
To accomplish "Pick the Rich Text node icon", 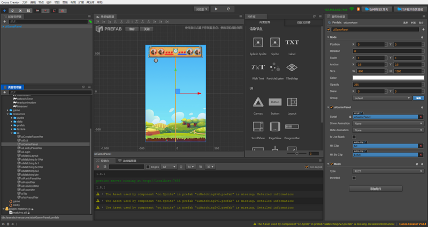I will pyautogui.click(x=258, y=67).
